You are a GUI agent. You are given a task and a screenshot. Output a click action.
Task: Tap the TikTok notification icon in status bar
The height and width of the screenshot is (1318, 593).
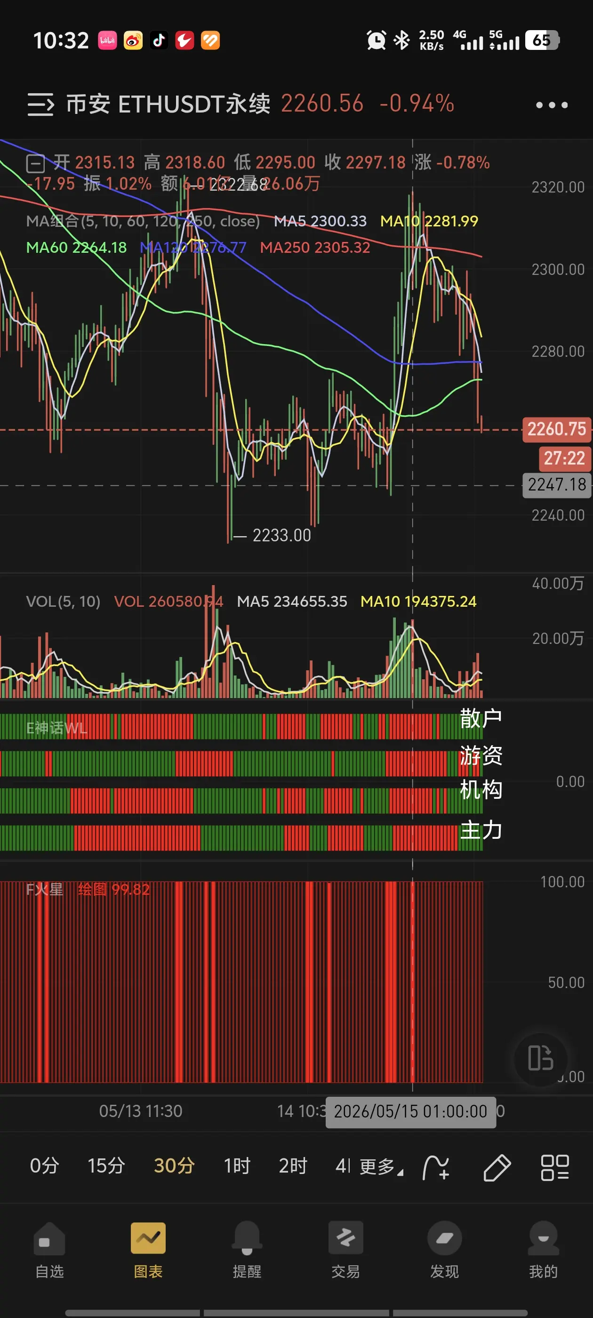(x=159, y=40)
